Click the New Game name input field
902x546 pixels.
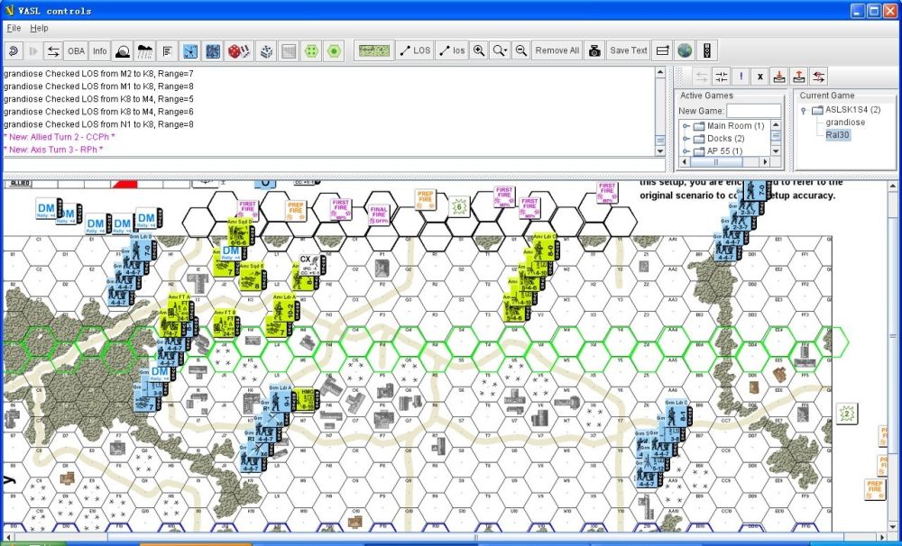click(753, 110)
